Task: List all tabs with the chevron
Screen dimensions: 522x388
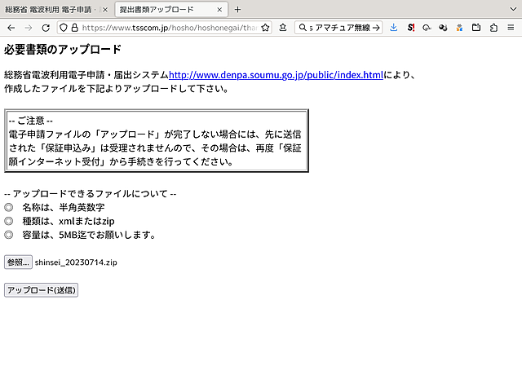Action: 513,9
